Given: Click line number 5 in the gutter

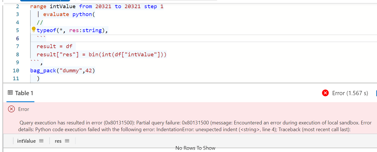Looking at the screenshot, I should click(17, 30).
